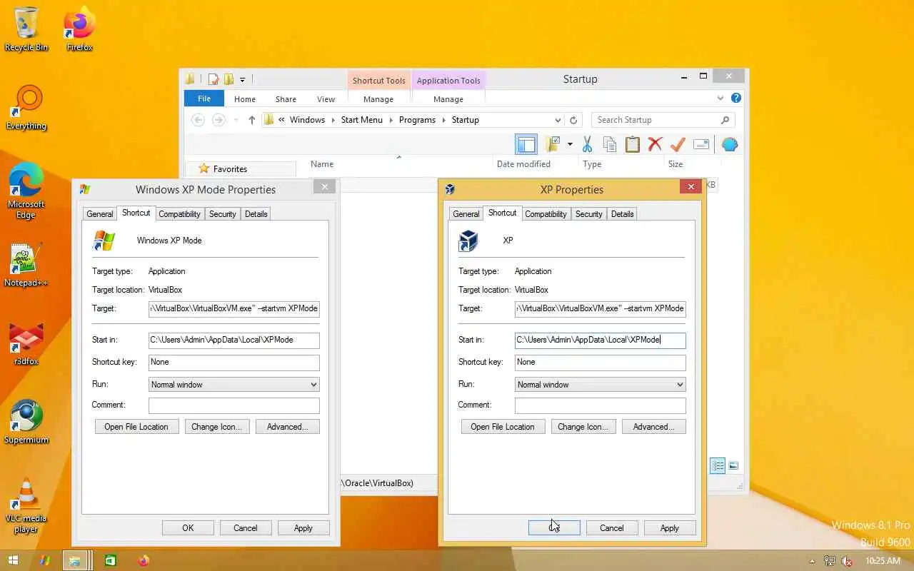Expand arrow after Start Menu breadcrumb

click(391, 120)
